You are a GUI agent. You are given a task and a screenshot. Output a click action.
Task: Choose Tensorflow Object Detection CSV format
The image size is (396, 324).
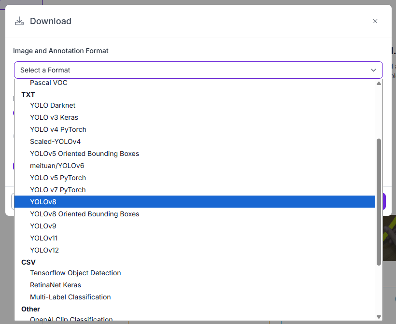click(x=75, y=273)
